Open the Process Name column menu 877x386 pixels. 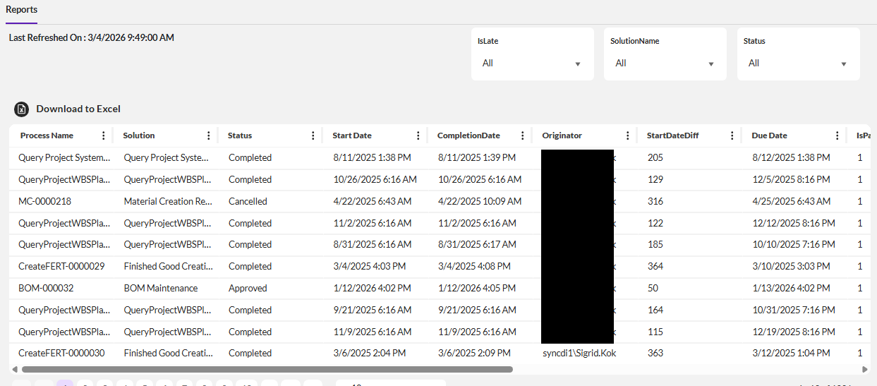pos(104,135)
